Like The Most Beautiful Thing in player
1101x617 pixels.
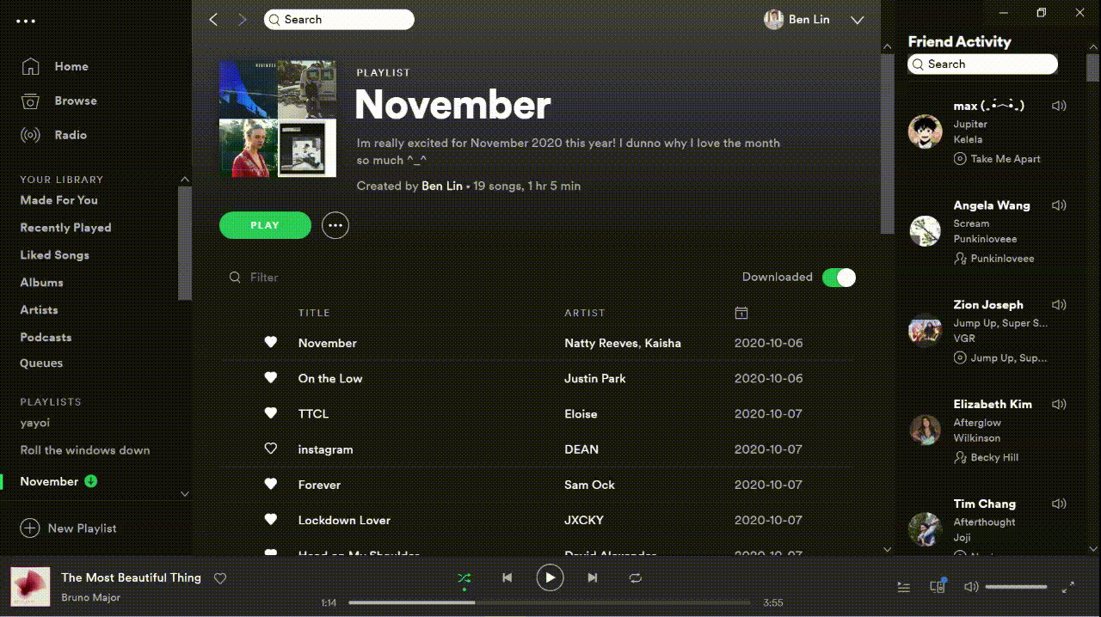click(x=220, y=579)
